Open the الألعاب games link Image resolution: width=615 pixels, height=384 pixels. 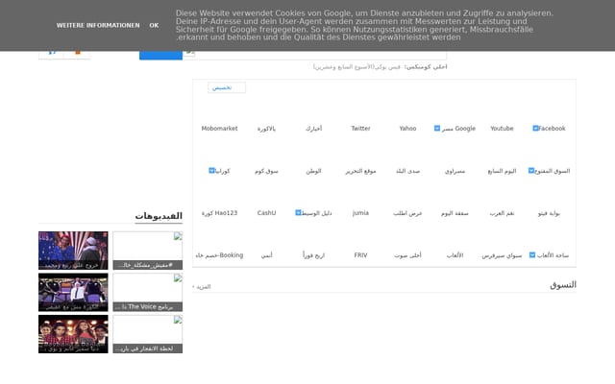click(x=455, y=255)
